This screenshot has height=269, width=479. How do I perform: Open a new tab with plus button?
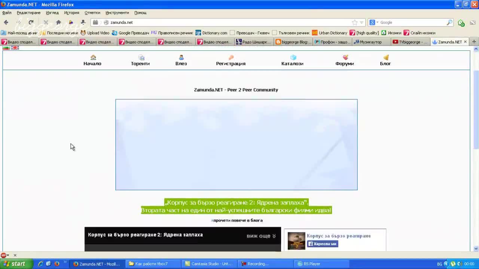point(474,42)
